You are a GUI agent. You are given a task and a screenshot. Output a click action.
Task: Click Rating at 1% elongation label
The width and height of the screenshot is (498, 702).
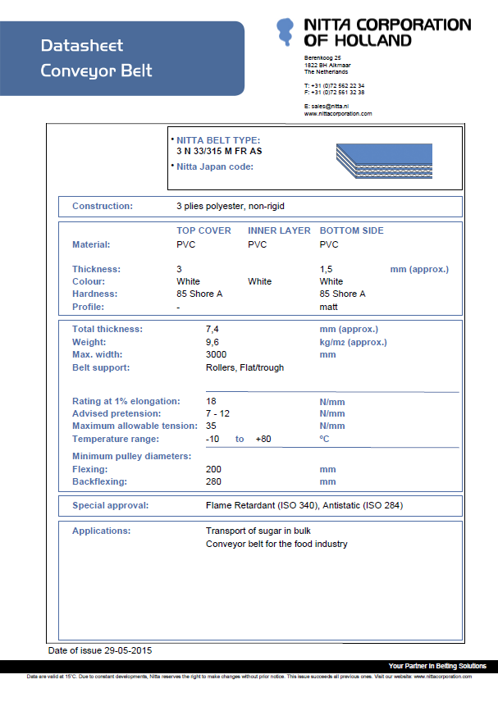coord(126,401)
